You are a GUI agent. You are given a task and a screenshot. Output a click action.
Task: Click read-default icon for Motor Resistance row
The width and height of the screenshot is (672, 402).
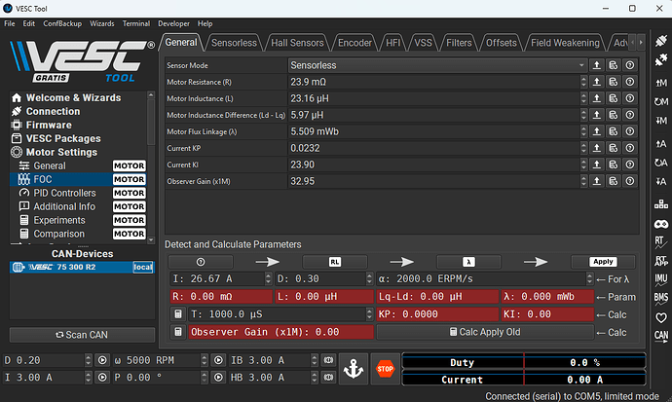(x=614, y=82)
